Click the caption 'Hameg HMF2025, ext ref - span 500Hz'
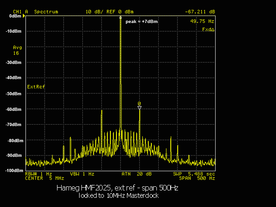Viewport: 276px width, 207px height. [117, 188]
